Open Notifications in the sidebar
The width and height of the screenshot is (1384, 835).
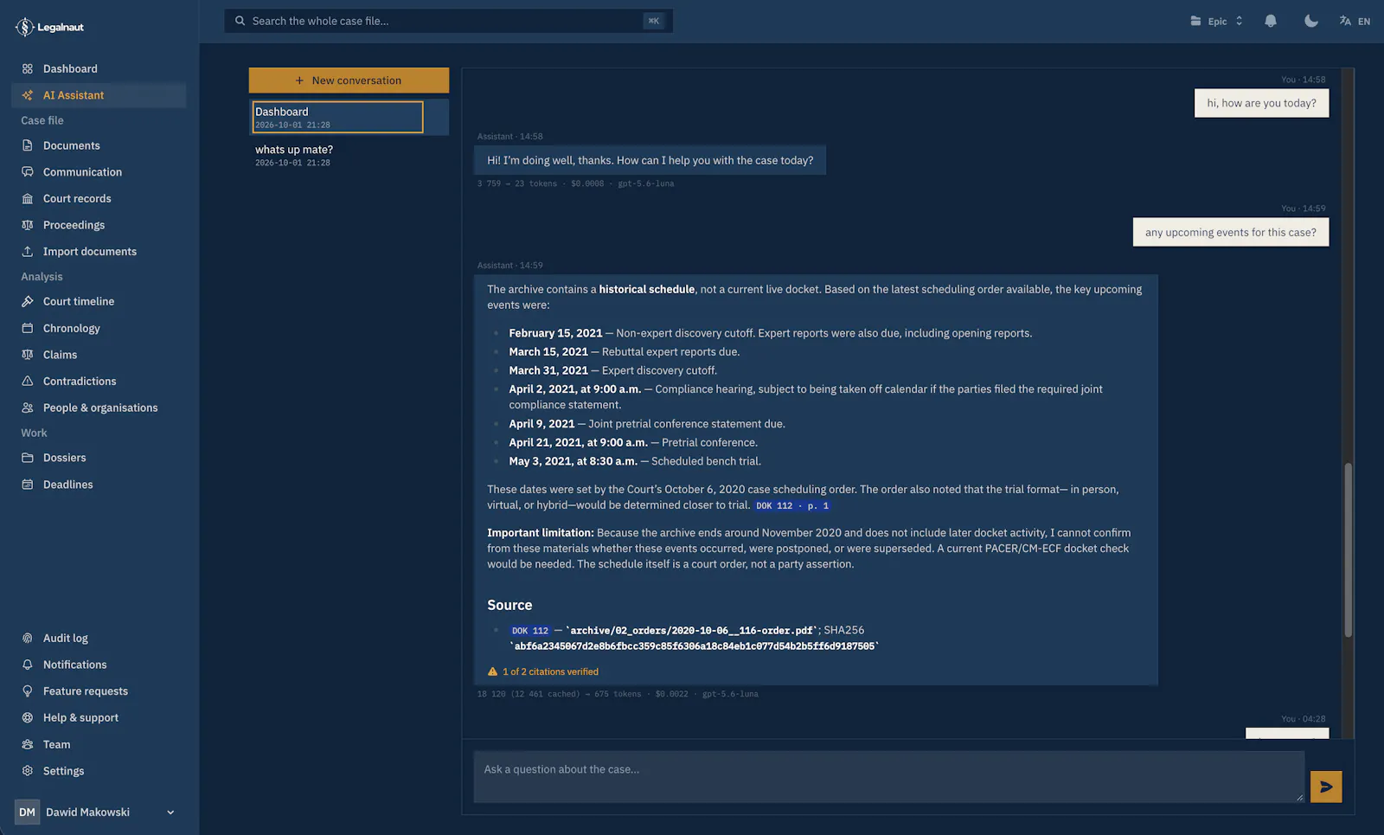coord(99,665)
